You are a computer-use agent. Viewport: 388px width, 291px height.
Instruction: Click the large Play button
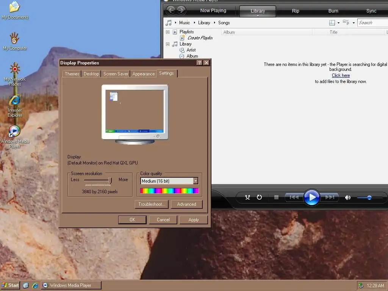(311, 197)
